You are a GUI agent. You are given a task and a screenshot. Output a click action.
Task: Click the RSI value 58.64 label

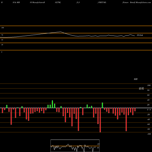[x=140, y=35]
